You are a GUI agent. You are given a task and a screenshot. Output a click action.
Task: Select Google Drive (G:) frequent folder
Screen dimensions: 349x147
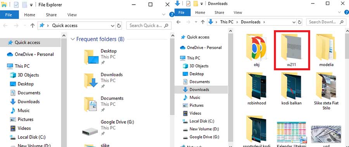[x=108, y=128]
